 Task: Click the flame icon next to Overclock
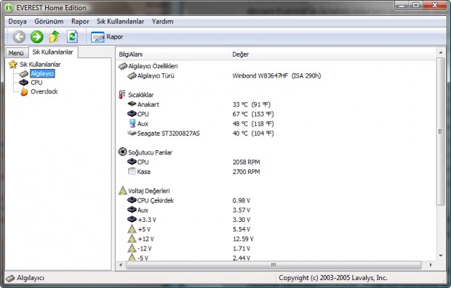point(24,92)
